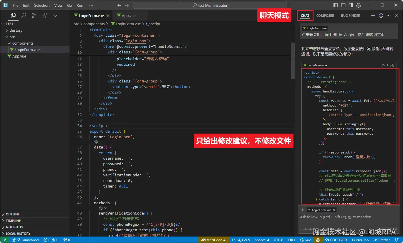403x243 pixels.
Task: Select the CHAT tab
Action: pos(305,16)
